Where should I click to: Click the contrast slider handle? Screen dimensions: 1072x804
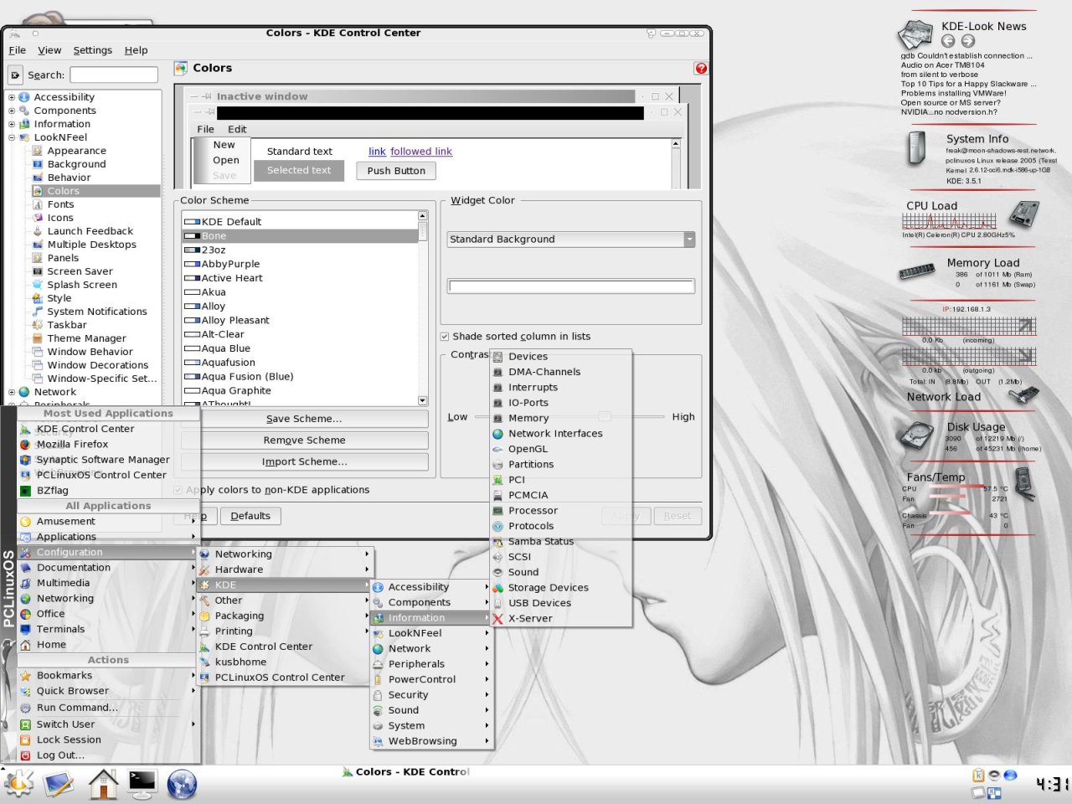point(604,416)
